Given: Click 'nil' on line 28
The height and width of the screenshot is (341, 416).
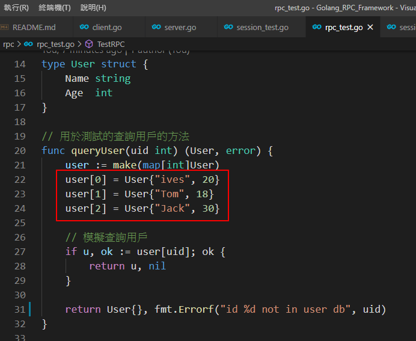Looking at the screenshot, I should pos(158,266).
